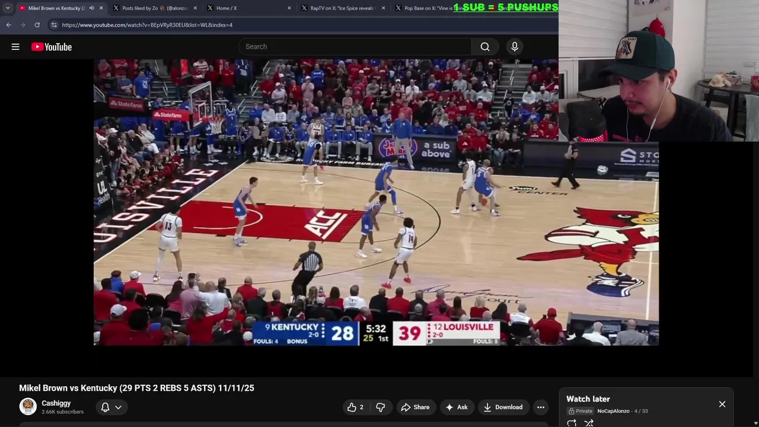
Task: Start voice search with the microphone
Action: coord(515,47)
